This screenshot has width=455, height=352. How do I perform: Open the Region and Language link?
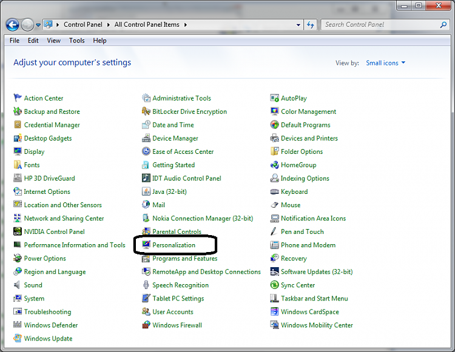[x=55, y=271]
